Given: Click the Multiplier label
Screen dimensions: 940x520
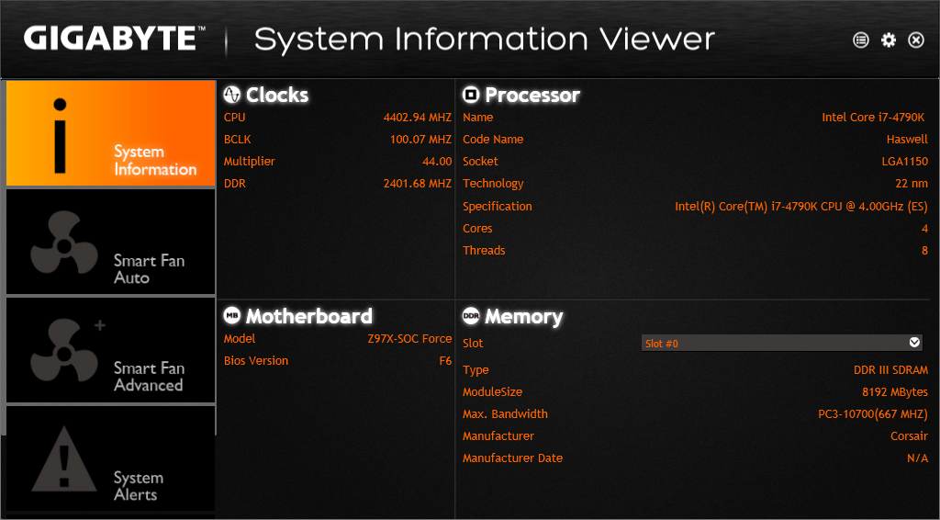Looking at the screenshot, I should 250,162.
